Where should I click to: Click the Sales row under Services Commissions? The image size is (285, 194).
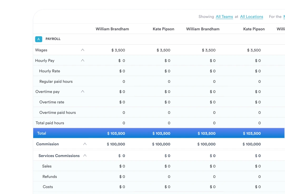(47, 166)
